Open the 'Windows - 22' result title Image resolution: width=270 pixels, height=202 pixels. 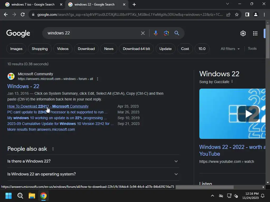23,86
